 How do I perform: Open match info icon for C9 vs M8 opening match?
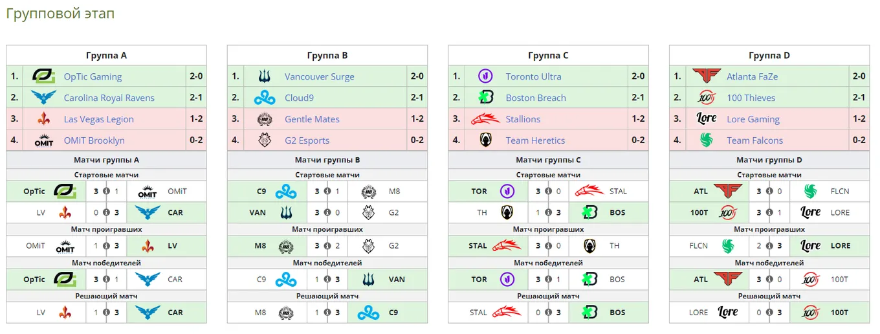tap(327, 192)
